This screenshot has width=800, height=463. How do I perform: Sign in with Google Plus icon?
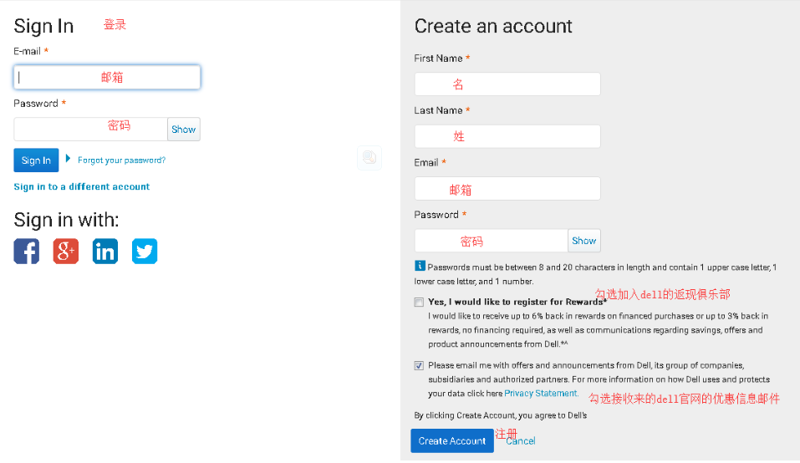point(66,251)
